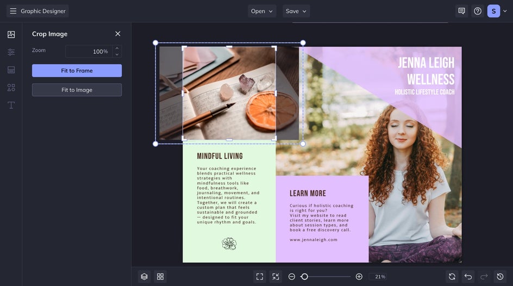Click the shrink to fit icon
This screenshot has width=513, height=286.
(x=276, y=277)
